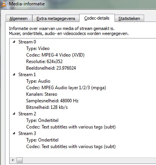Collapse the Stream 0 tree node

coord(14,42)
